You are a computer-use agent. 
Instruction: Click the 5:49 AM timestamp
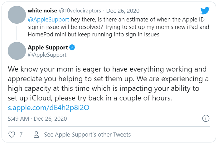pos(17,119)
